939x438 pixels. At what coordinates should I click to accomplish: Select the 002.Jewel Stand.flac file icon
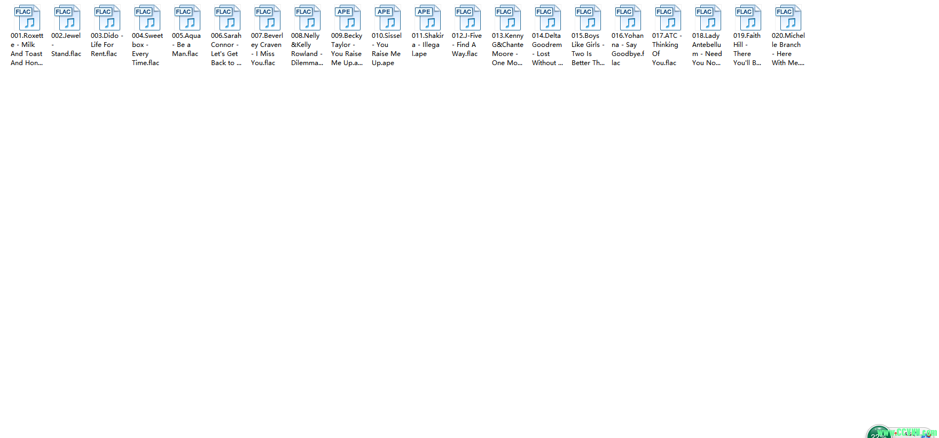(67, 18)
